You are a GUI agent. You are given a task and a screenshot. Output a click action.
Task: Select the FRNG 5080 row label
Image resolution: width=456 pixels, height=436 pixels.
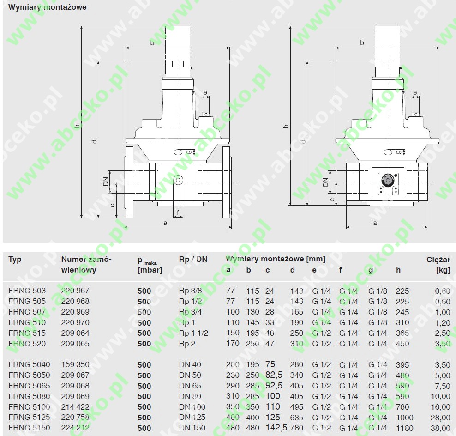tap(29, 396)
